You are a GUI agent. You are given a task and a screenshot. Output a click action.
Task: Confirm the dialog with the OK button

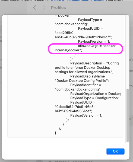click(115, 151)
